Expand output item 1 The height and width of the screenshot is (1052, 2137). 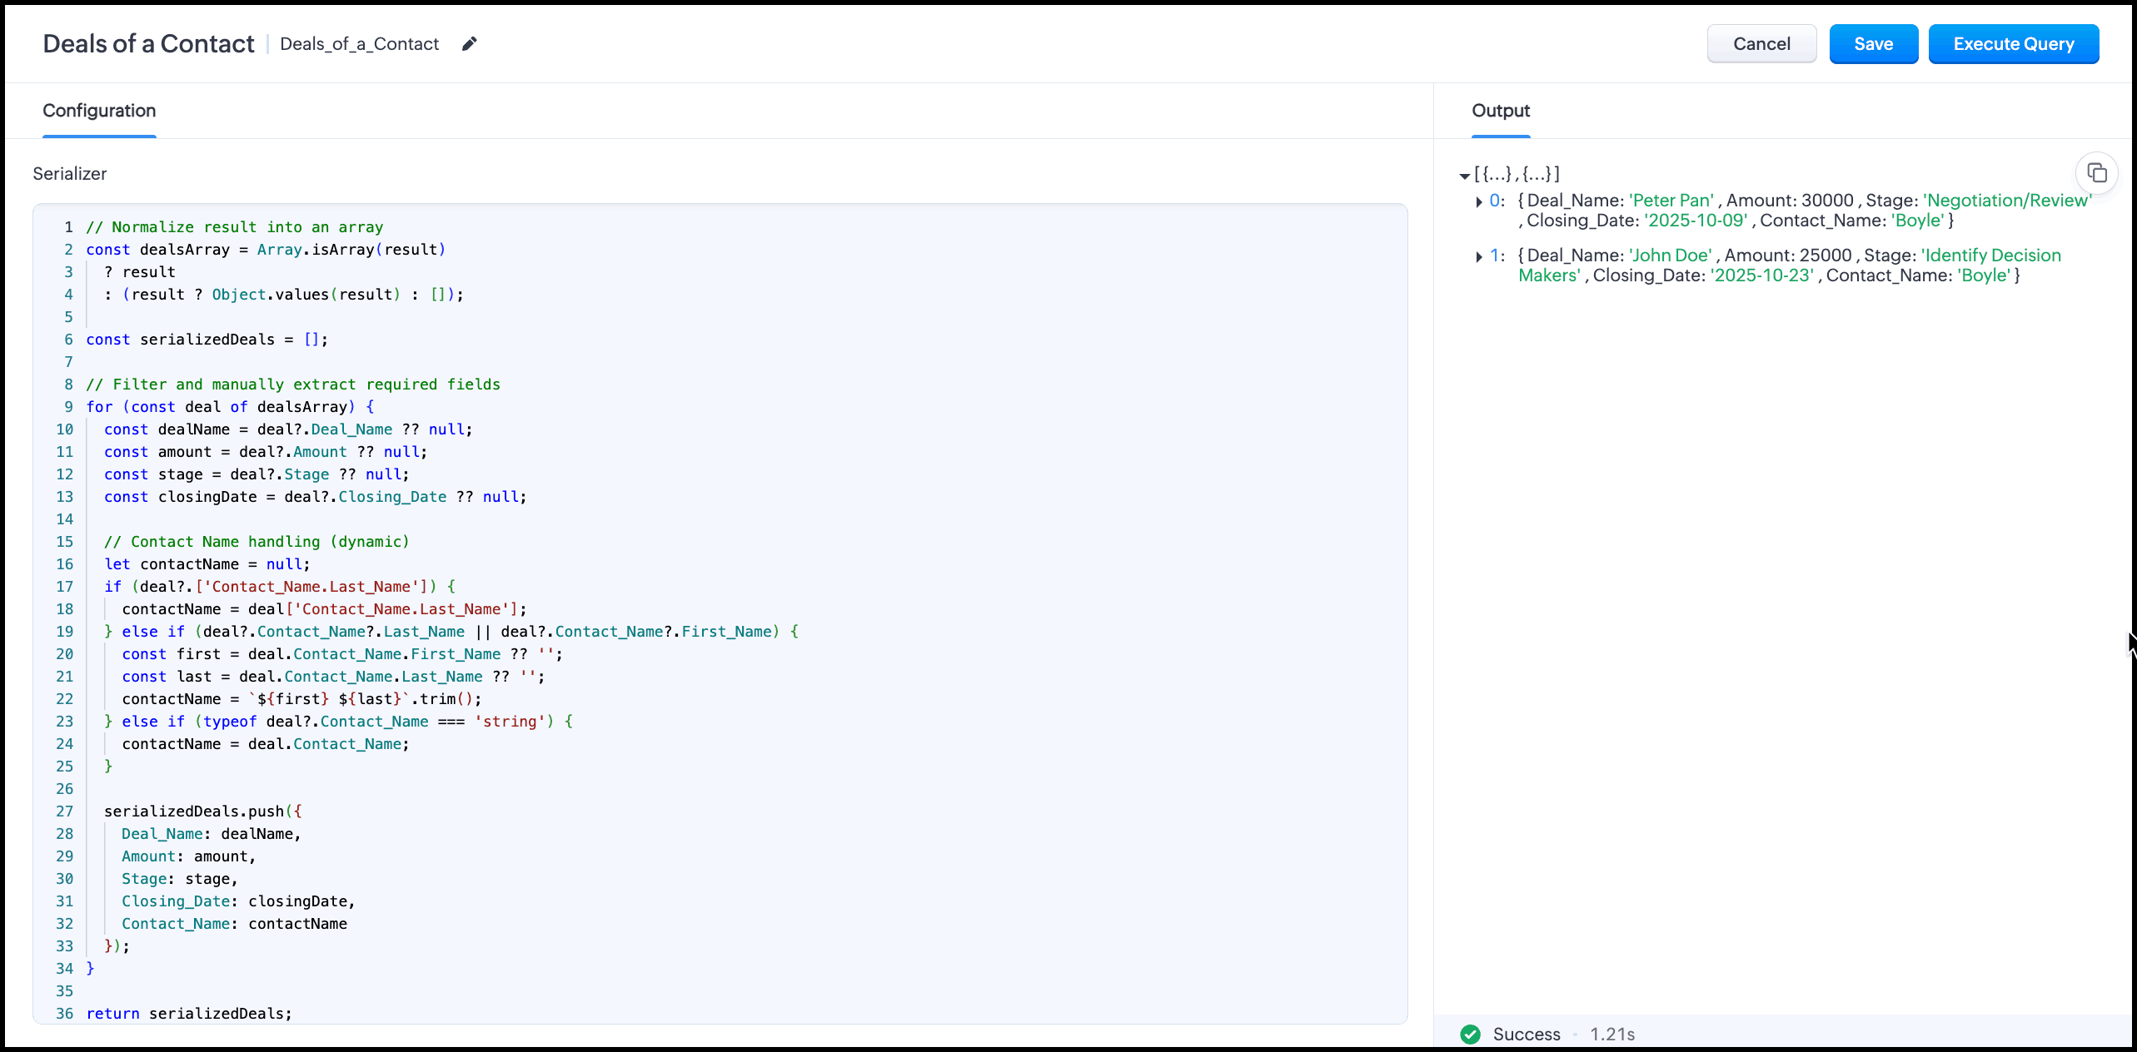click(1479, 256)
